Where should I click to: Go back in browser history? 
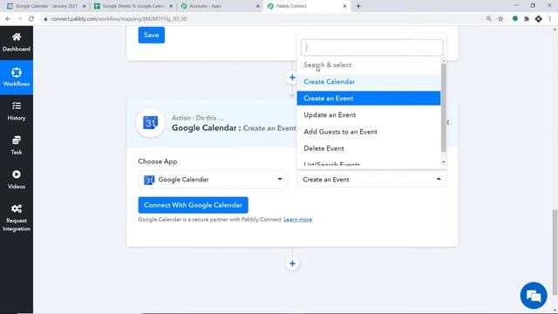click(x=8, y=19)
